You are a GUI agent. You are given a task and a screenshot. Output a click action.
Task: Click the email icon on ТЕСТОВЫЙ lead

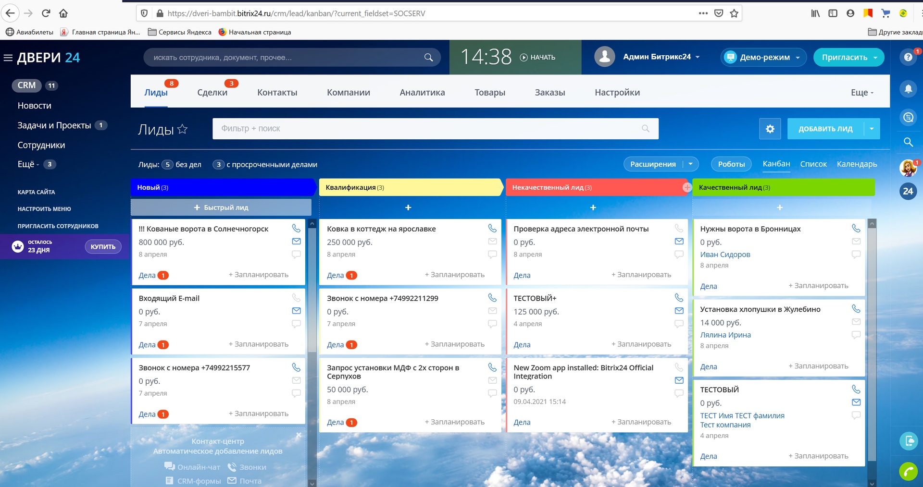(856, 402)
